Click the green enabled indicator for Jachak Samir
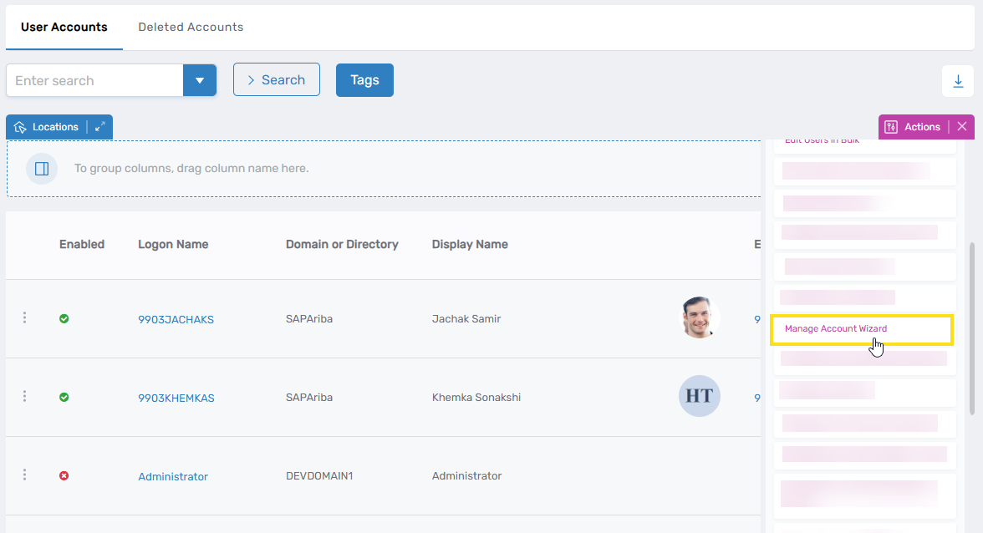The height and width of the screenshot is (533, 983). click(64, 317)
